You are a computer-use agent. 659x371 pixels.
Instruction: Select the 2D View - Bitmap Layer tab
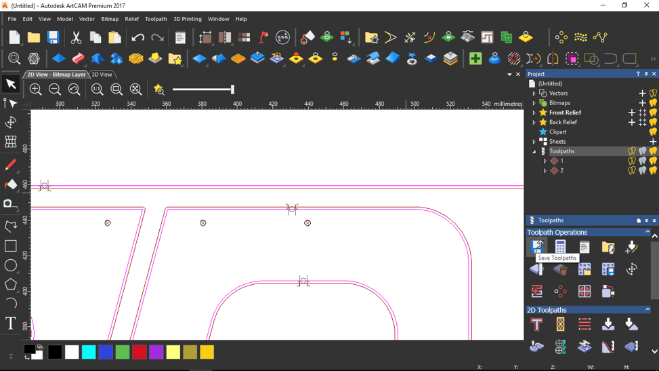(56, 75)
